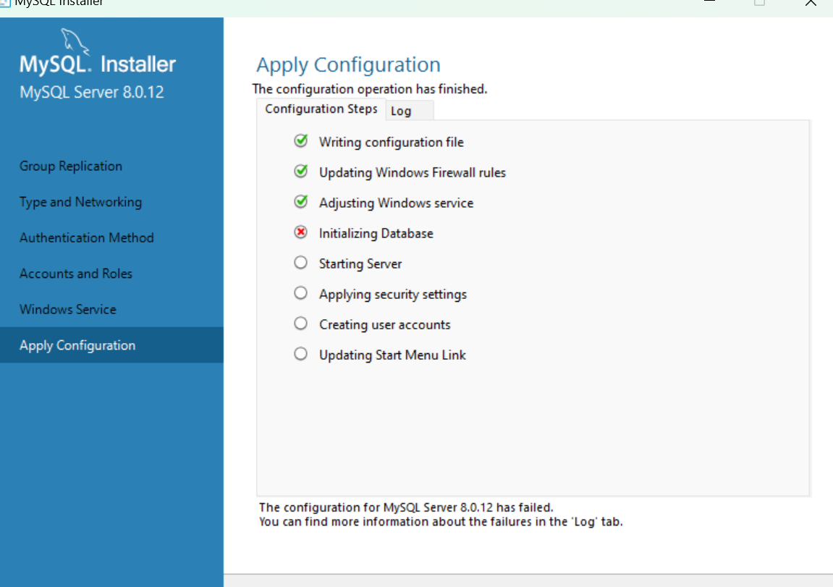This screenshot has width=833, height=587.
Task: Click the 'Updating Windows Firewall rules' step text
Action: coord(413,173)
